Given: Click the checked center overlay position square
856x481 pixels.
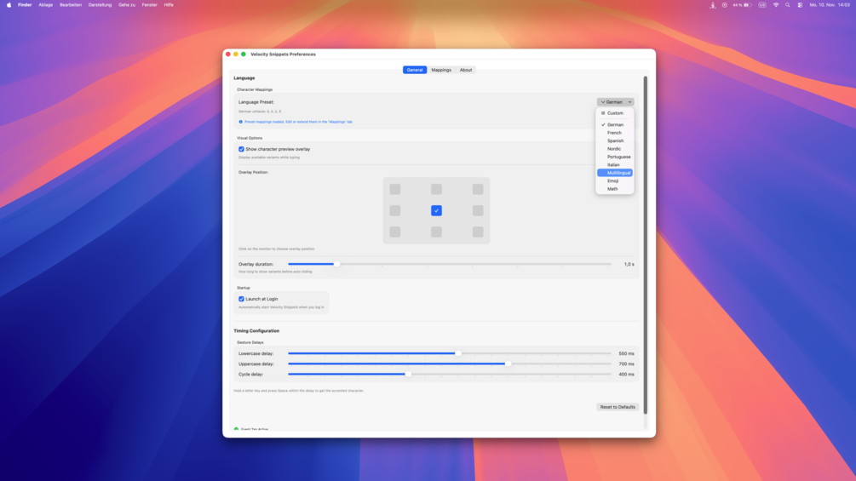Looking at the screenshot, I should 436,210.
